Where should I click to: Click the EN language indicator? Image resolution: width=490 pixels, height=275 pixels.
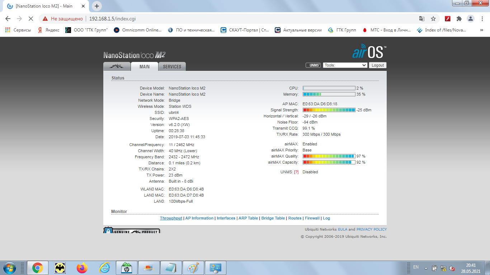tap(416, 267)
